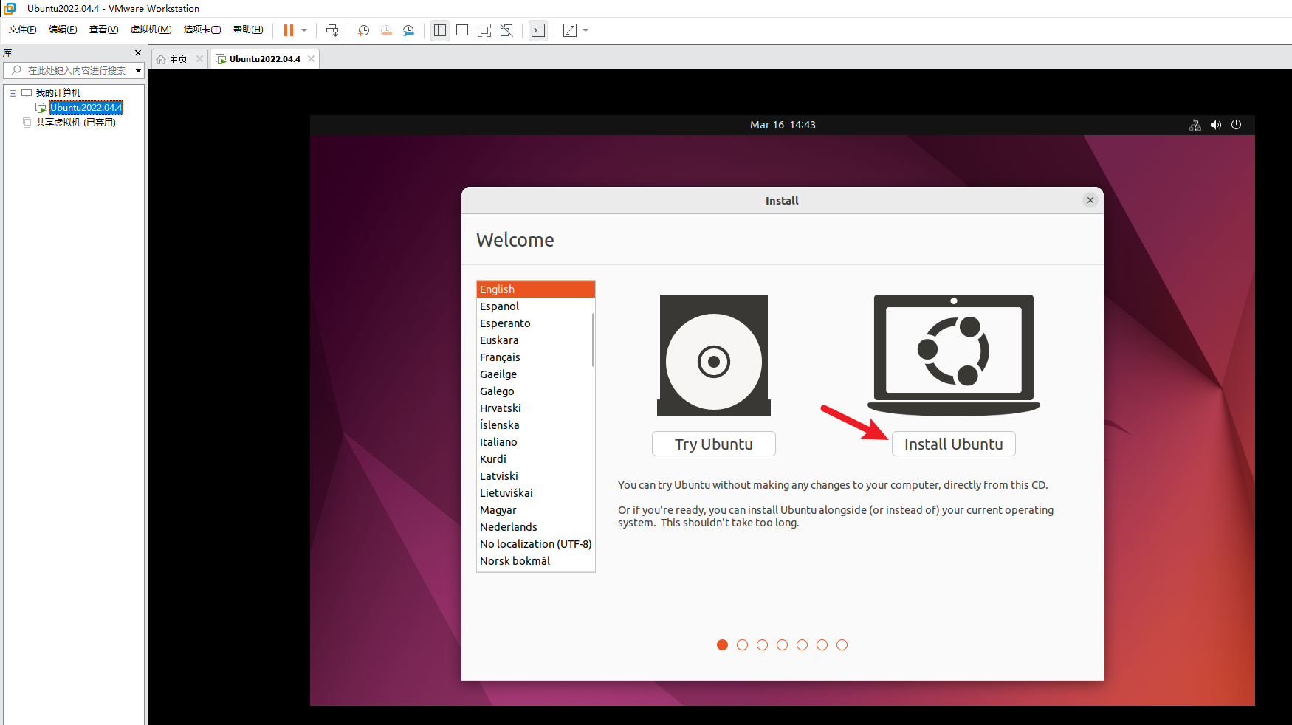The width and height of the screenshot is (1292, 725).
Task: Toggle the library sidebar view
Action: pos(440,30)
